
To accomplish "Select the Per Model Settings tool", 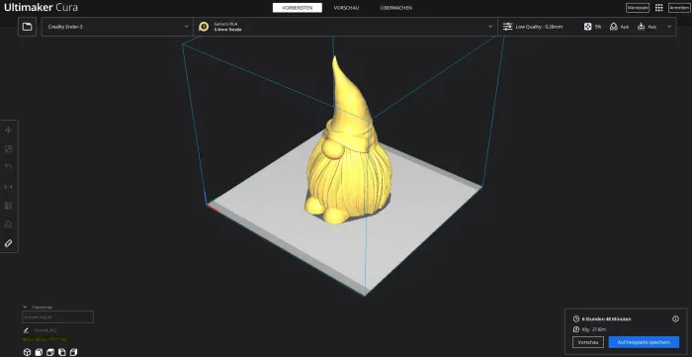I will pyautogui.click(x=8, y=206).
